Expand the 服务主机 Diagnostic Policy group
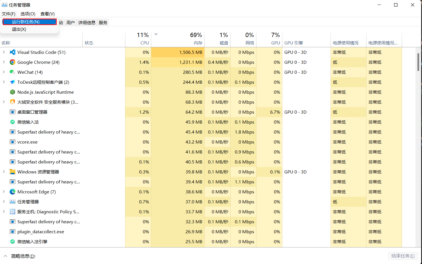422x264 pixels. [x=4, y=212]
